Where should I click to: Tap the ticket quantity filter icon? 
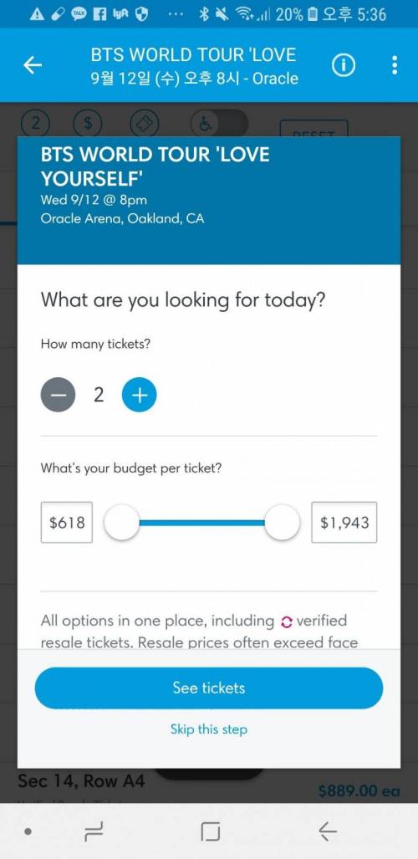click(35, 123)
